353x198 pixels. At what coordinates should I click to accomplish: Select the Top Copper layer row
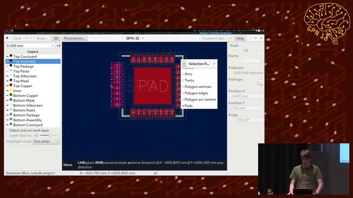pyautogui.click(x=33, y=86)
